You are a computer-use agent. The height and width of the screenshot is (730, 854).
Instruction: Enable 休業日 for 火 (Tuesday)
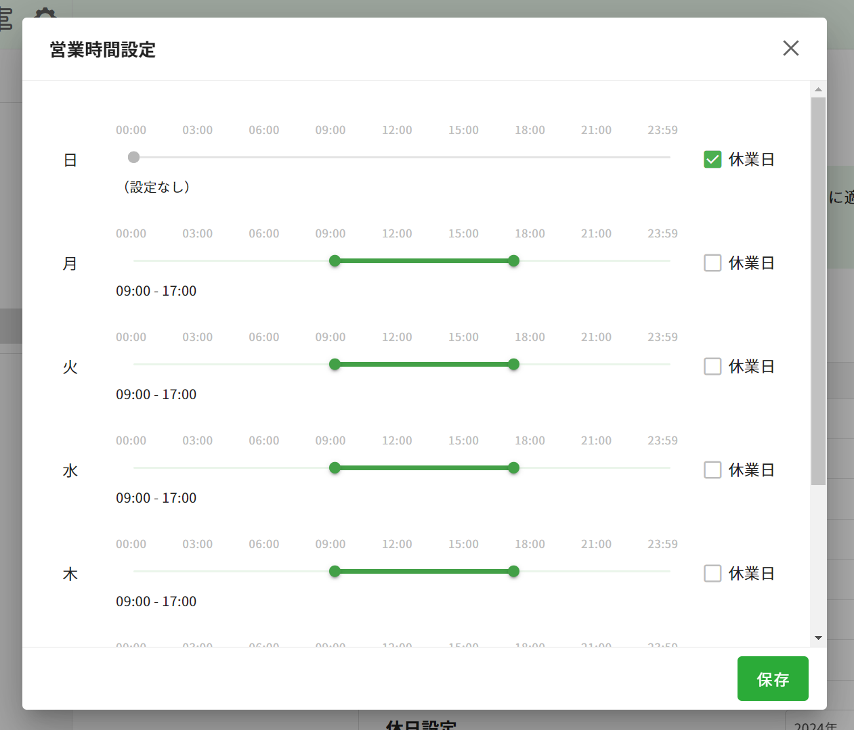point(712,367)
